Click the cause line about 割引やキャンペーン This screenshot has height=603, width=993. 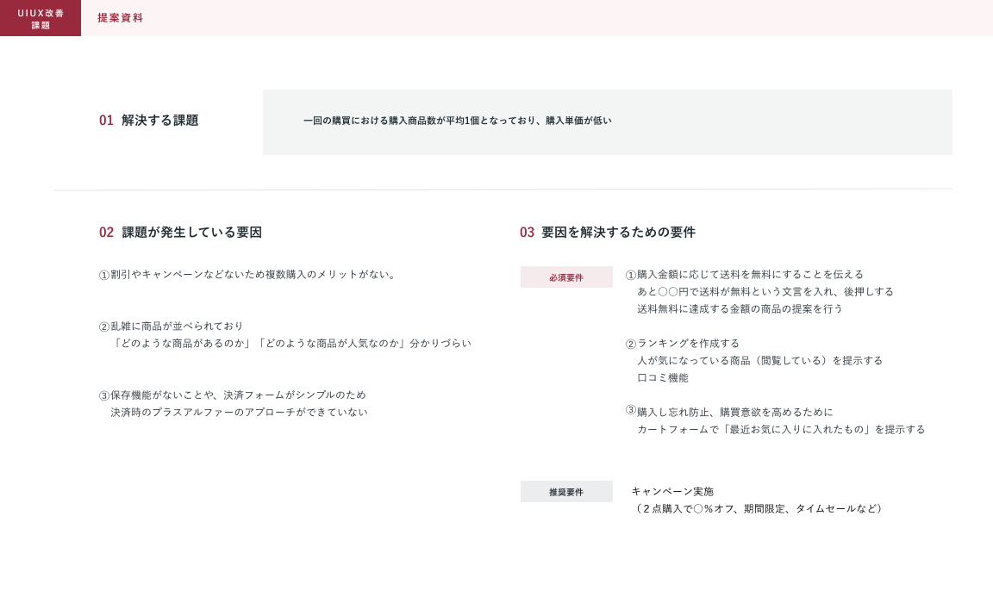click(x=247, y=275)
